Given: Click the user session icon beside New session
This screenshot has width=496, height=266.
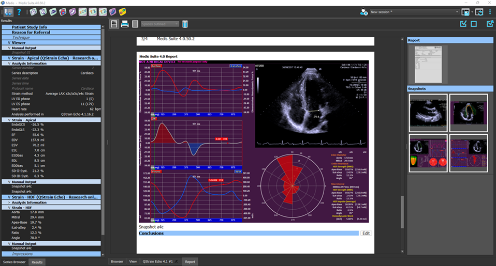Looking at the screenshot, I should (364, 11).
